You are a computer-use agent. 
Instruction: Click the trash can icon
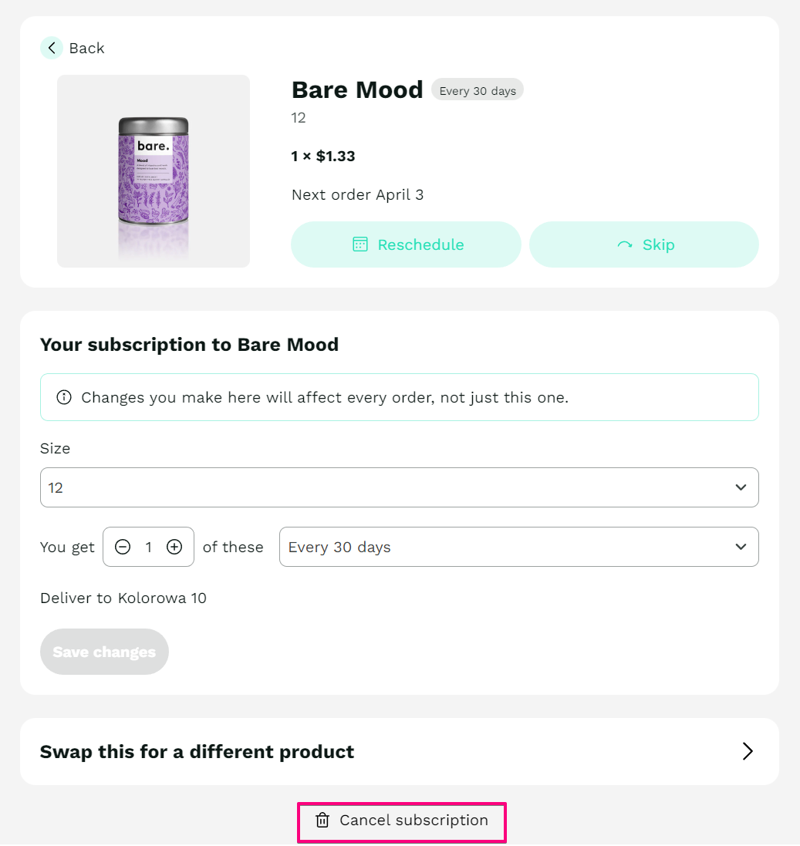point(322,820)
